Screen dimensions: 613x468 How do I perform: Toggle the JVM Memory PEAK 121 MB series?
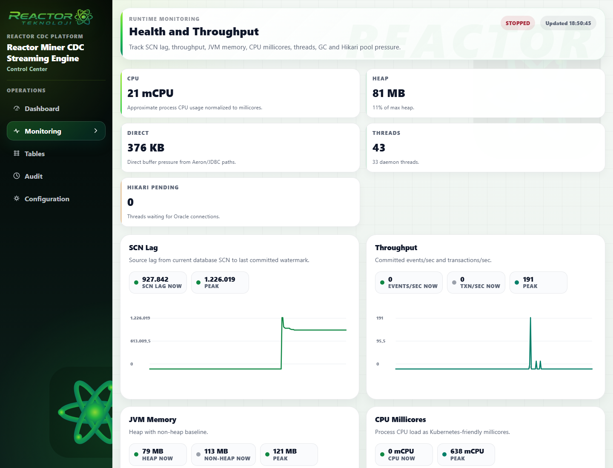pos(289,454)
